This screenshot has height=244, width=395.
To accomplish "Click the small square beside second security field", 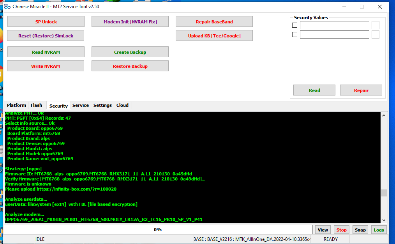I will click(x=375, y=35).
